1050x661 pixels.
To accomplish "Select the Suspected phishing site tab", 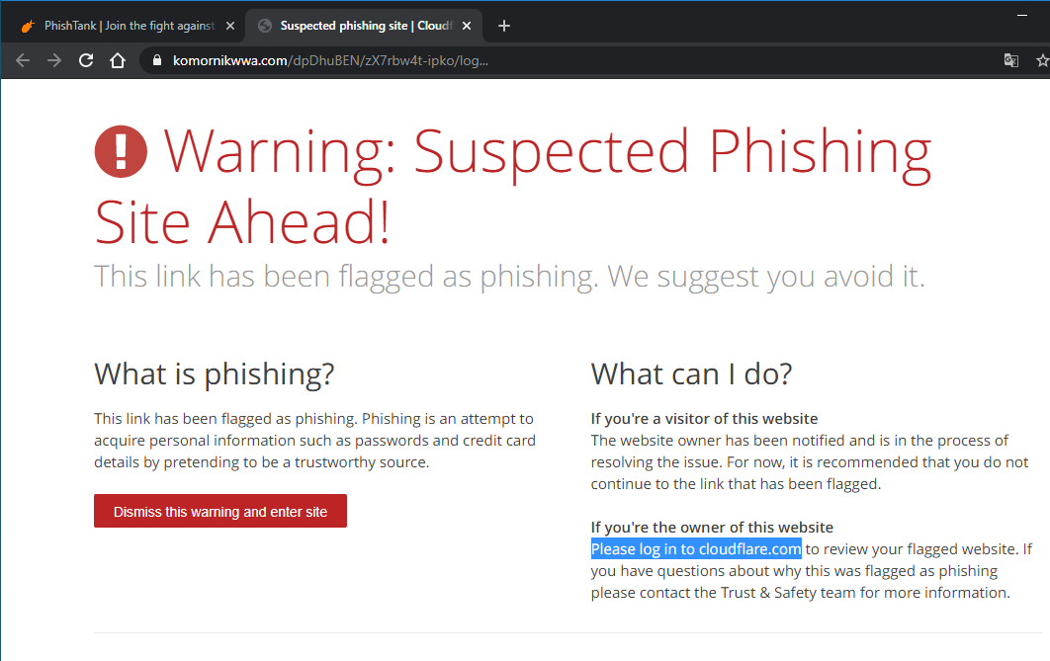I will pos(366,26).
